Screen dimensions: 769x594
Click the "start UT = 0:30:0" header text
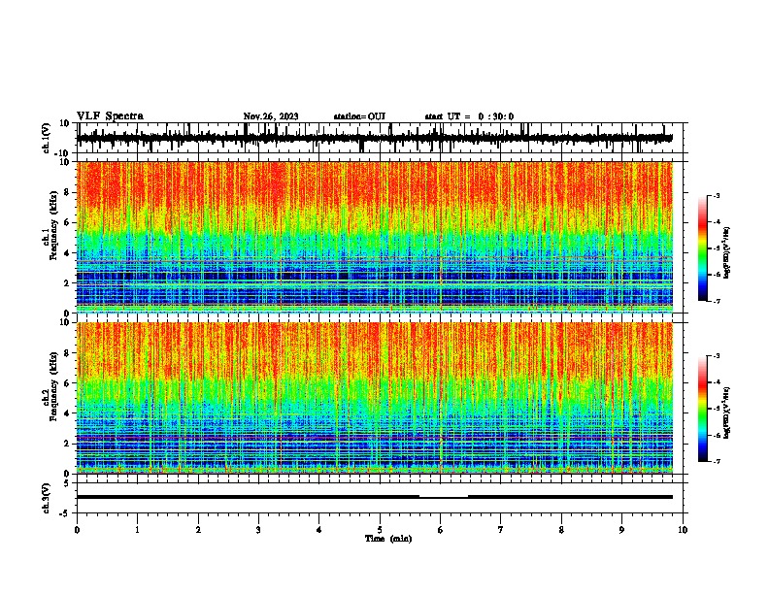pyautogui.click(x=469, y=116)
